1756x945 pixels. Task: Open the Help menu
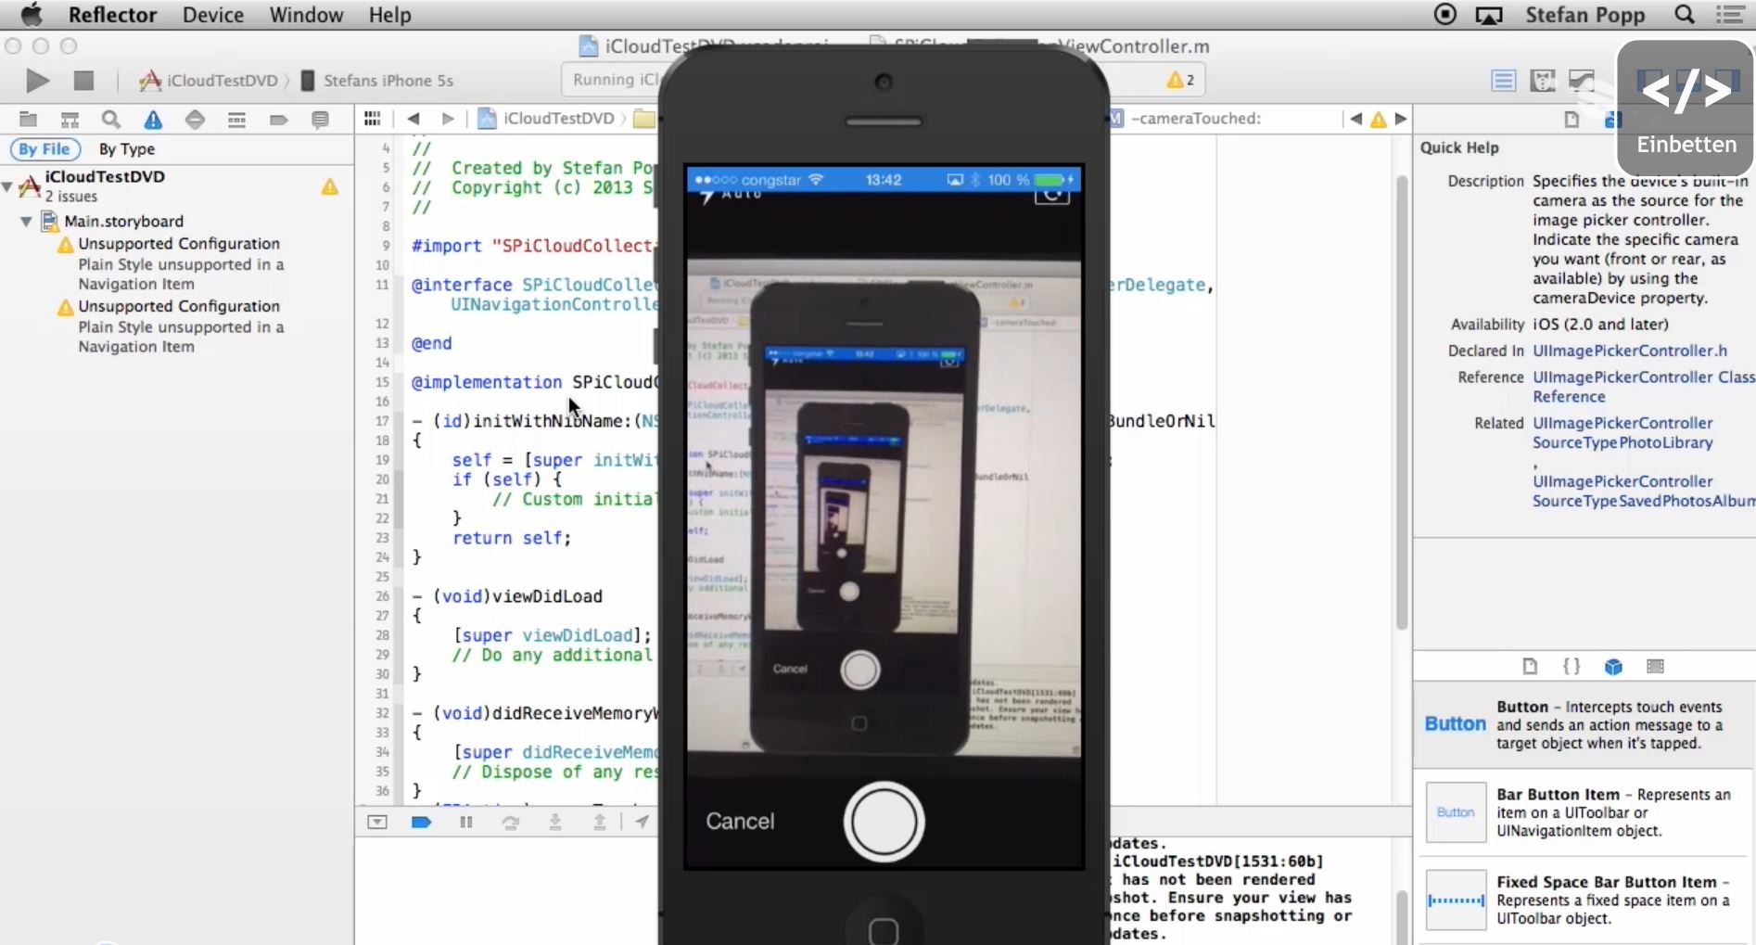tap(389, 15)
